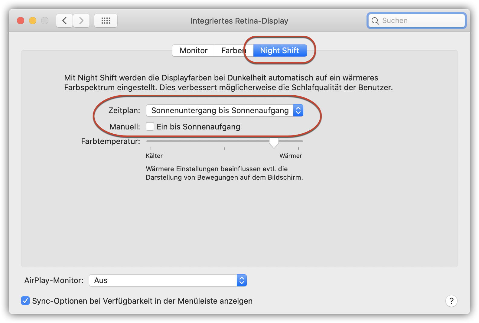Screen dimensions: 479x323
Task: Switch to the Monitor tab
Action: tap(194, 51)
